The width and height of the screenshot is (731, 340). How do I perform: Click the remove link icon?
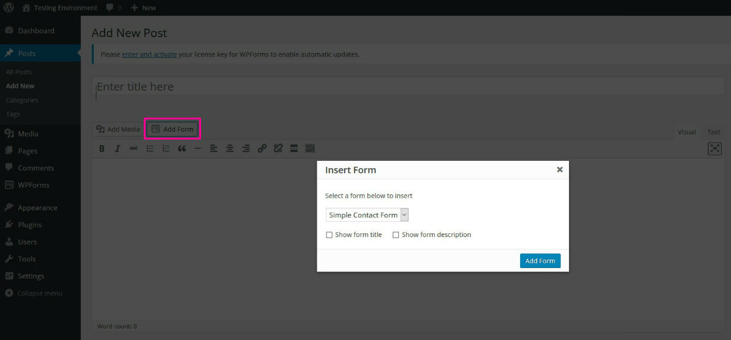(x=278, y=148)
